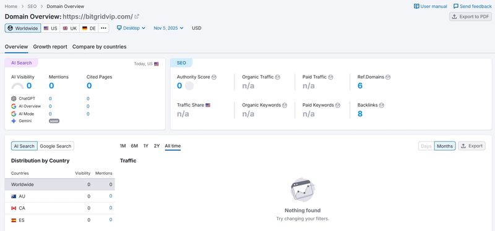
Task: Switch database to US
Action: click(51, 28)
